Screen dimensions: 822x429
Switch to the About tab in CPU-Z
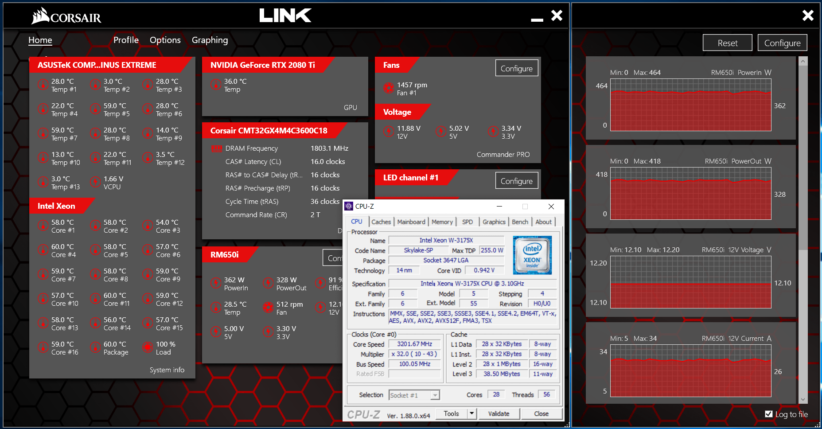click(544, 222)
